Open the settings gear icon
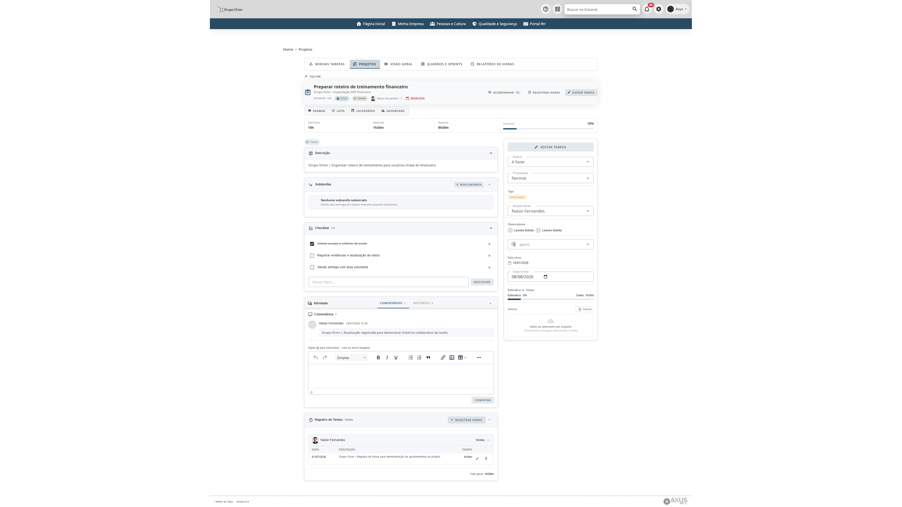The image size is (902, 507). click(659, 9)
